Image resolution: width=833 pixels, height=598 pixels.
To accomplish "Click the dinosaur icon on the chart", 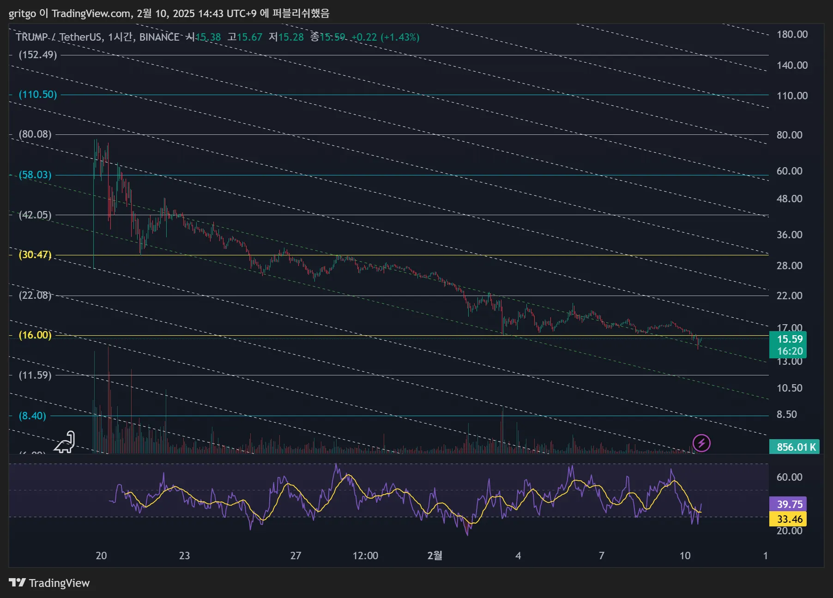I will 65,442.
